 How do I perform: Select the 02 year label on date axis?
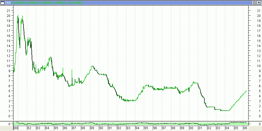pos(209,128)
